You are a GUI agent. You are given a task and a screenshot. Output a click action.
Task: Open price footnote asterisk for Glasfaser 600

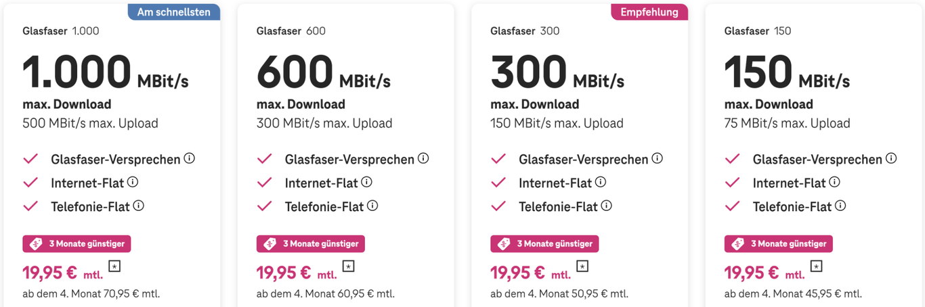point(348,267)
